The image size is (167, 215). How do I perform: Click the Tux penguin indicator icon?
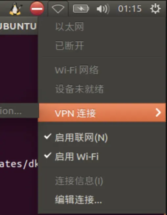[16, 9]
